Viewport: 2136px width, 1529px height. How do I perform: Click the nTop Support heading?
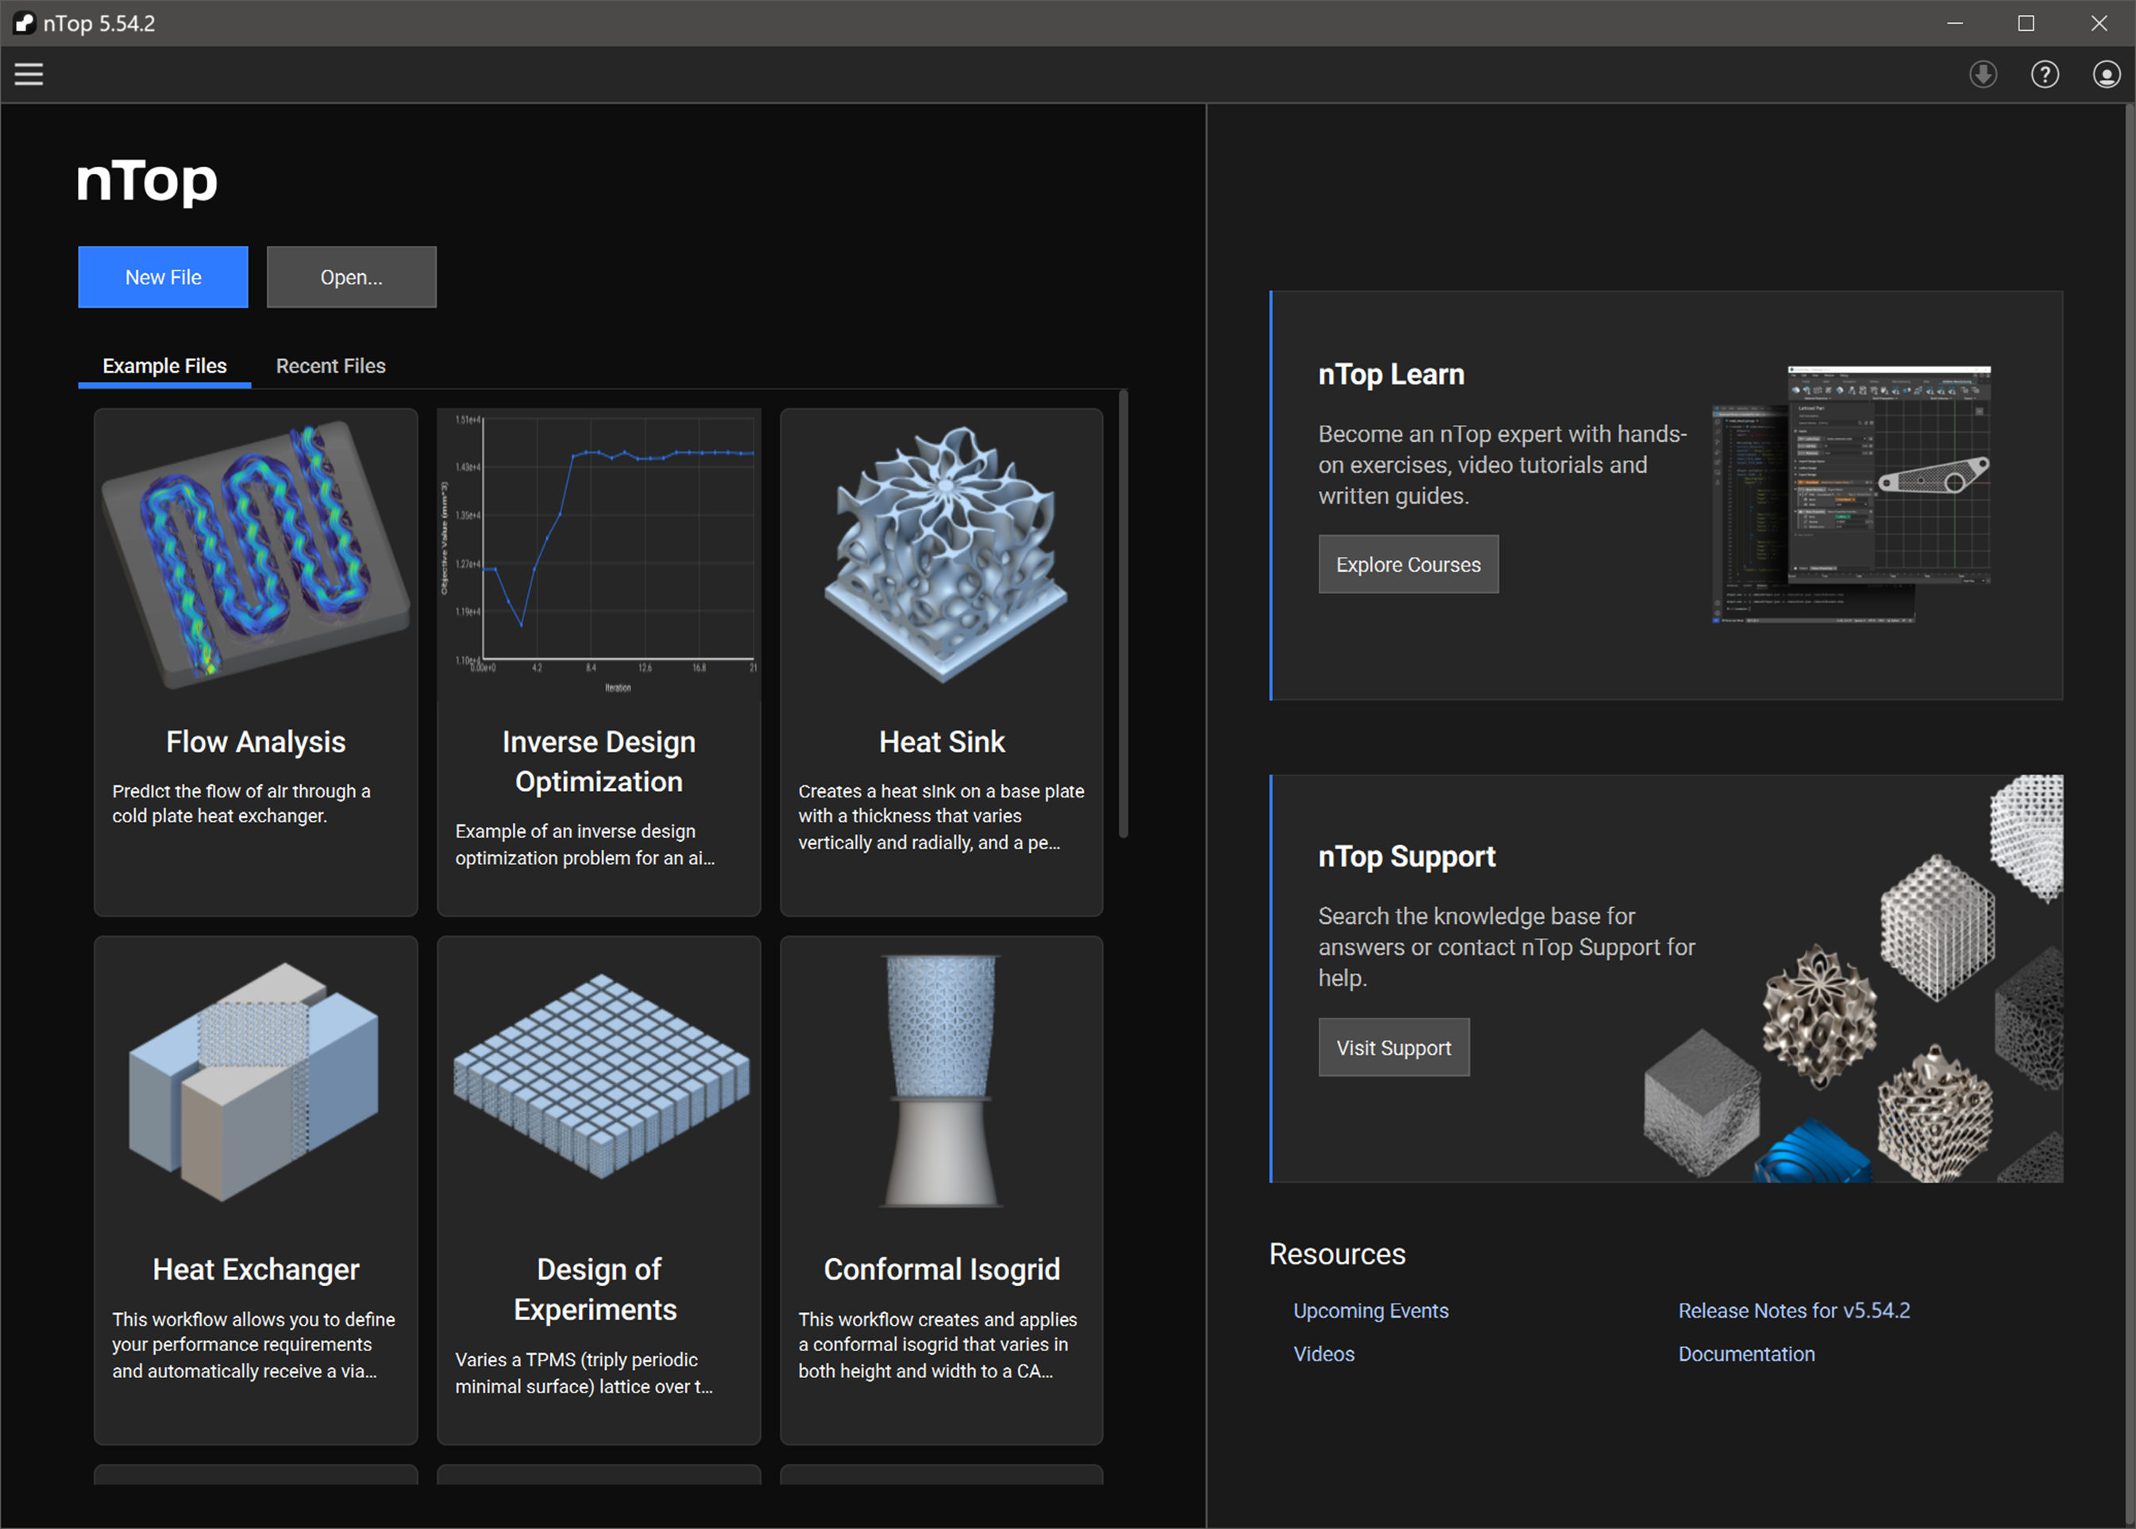pos(1405,857)
